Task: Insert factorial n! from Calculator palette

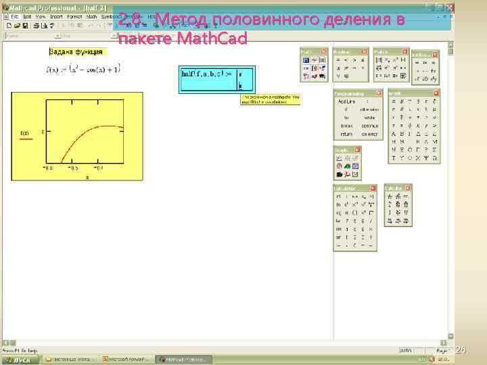Action: [x=339, y=197]
